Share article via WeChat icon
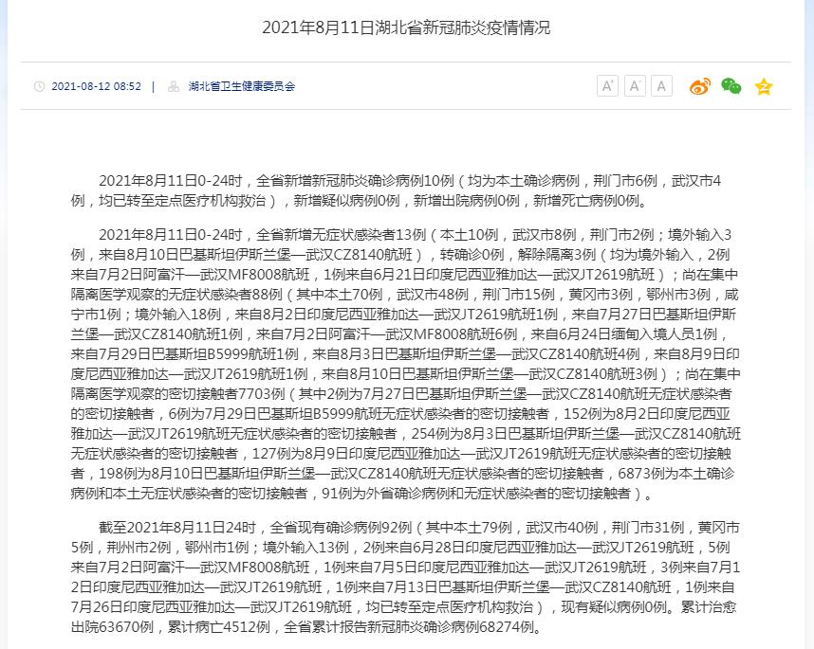This screenshot has width=814, height=649. [x=731, y=86]
